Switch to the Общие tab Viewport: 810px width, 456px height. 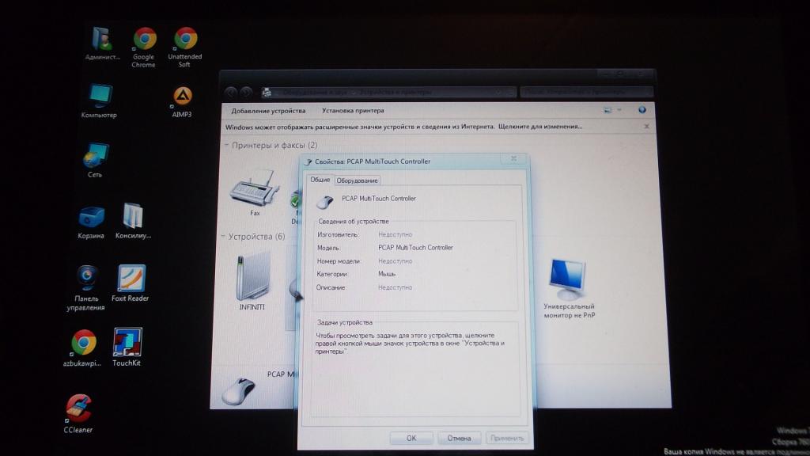[320, 180]
